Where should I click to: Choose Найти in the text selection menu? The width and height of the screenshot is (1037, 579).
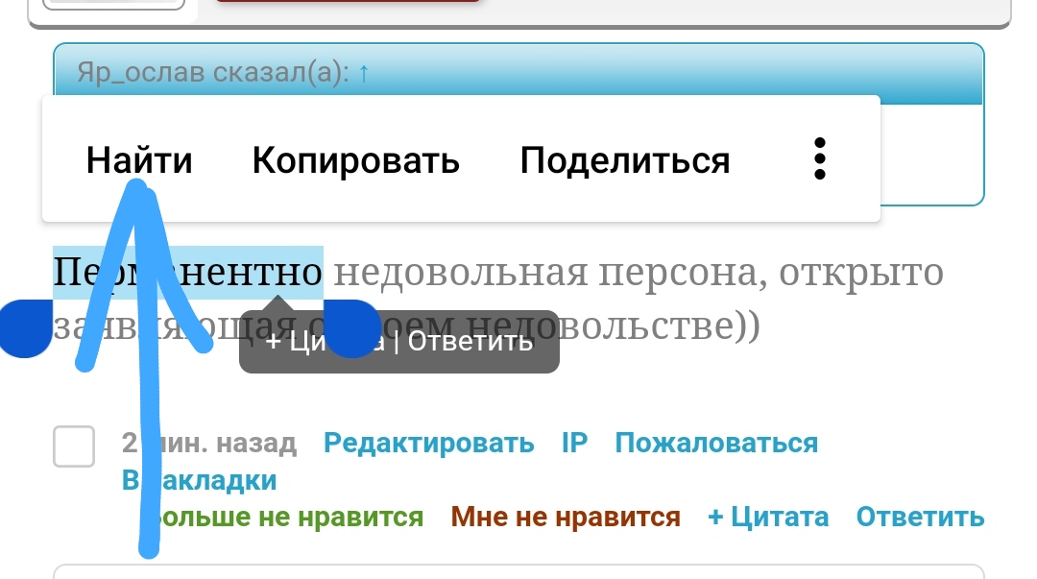[x=139, y=160]
